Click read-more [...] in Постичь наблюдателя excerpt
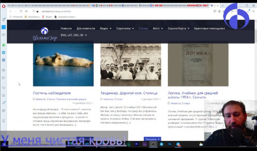The image size is (257, 151). pyautogui.click(x=74, y=125)
